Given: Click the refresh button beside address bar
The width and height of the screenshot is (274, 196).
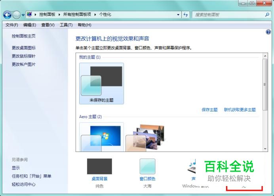Looking at the screenshot, I should coord(186,15).
